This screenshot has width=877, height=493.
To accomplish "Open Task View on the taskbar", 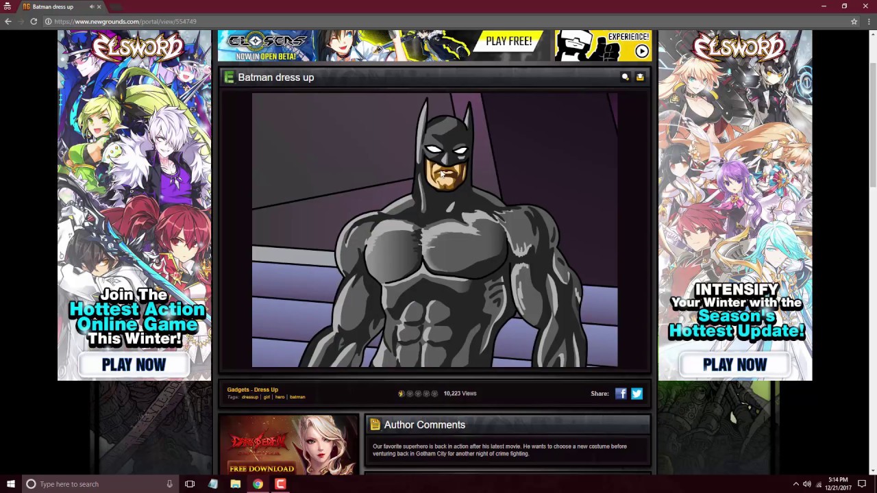I will (x=190, y=484).
